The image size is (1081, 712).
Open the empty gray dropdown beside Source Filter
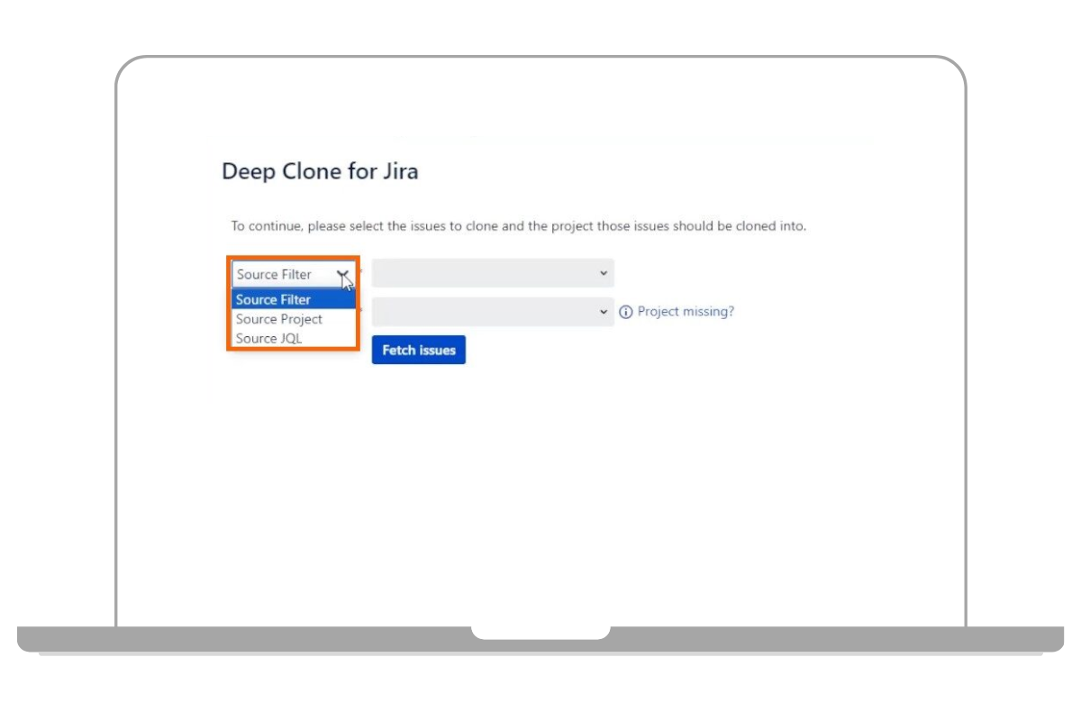click(x=486, y=273)
